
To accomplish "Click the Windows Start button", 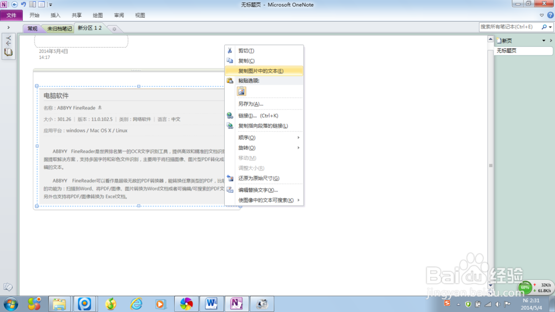I will click(x=11, y=304).
